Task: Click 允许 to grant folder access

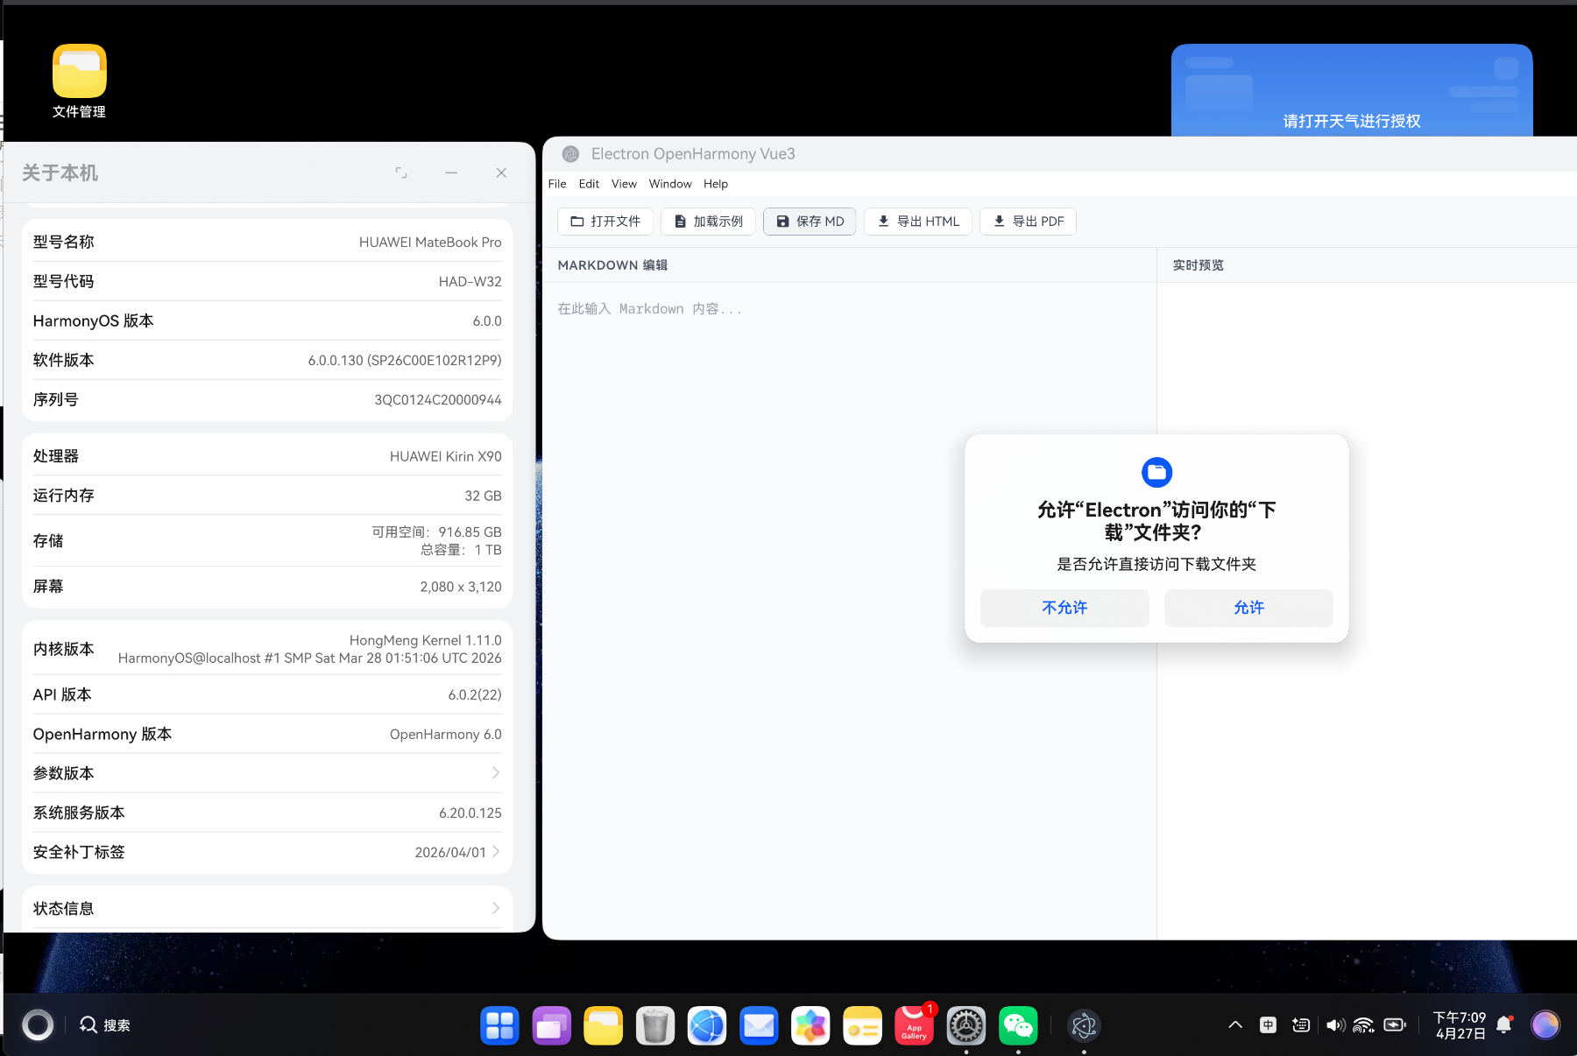Action: [x=1248, y=608]
